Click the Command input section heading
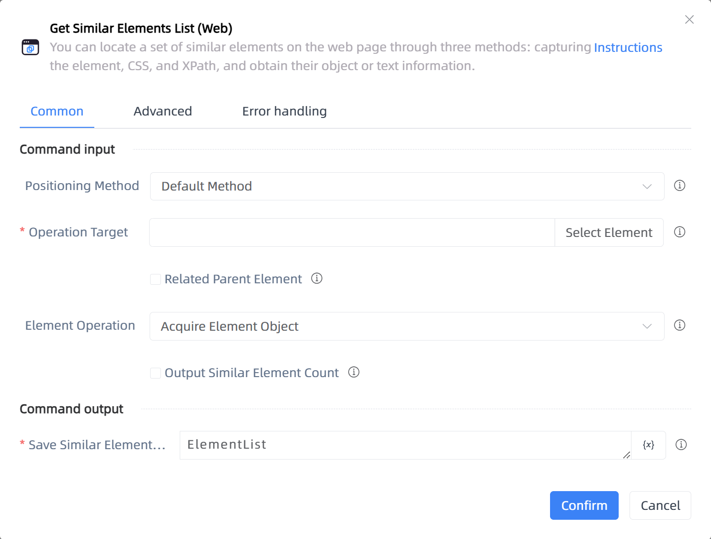 [67, 150]
